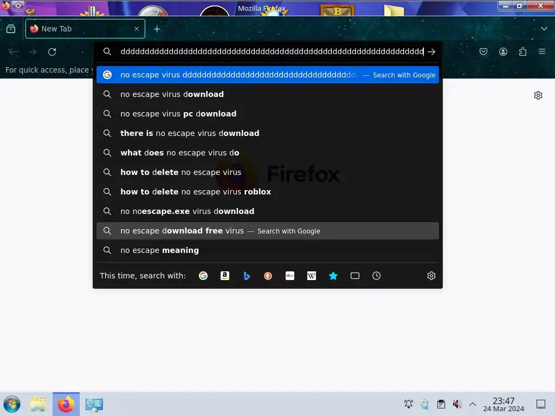The width and height of the screenshot is (555, 416).
Task: Click the Go arrow in address bar
Action: point(431,52)
